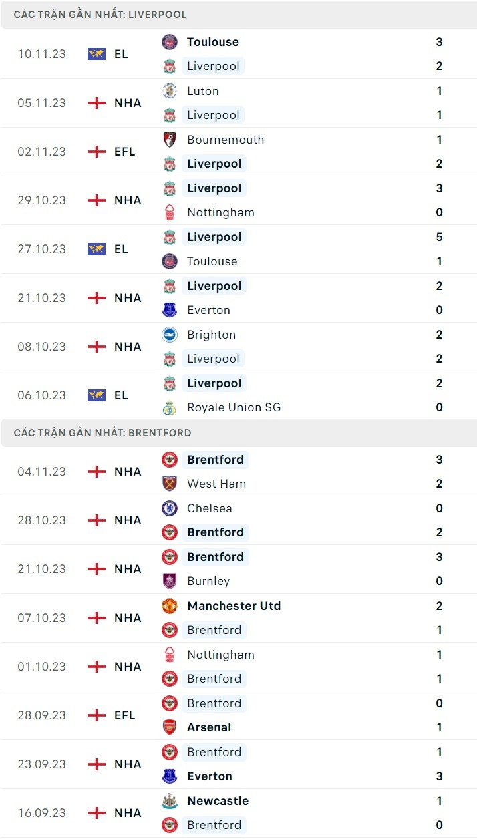The height and width of the screenshot is (839, 477).
Task: Click the Manchester Utd crest
Action: [170, 606]
